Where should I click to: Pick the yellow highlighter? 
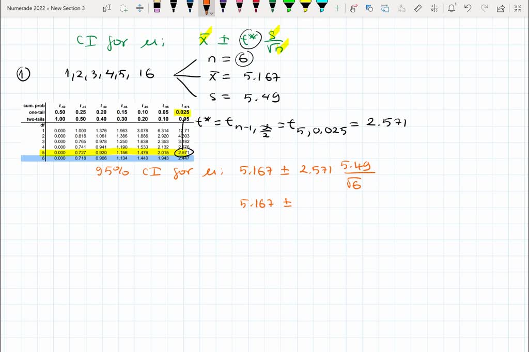[305, 7]
